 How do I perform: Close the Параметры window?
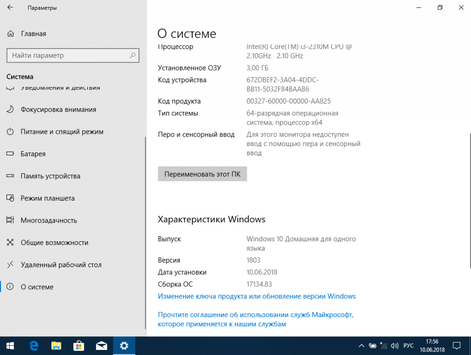pos(461,7)
